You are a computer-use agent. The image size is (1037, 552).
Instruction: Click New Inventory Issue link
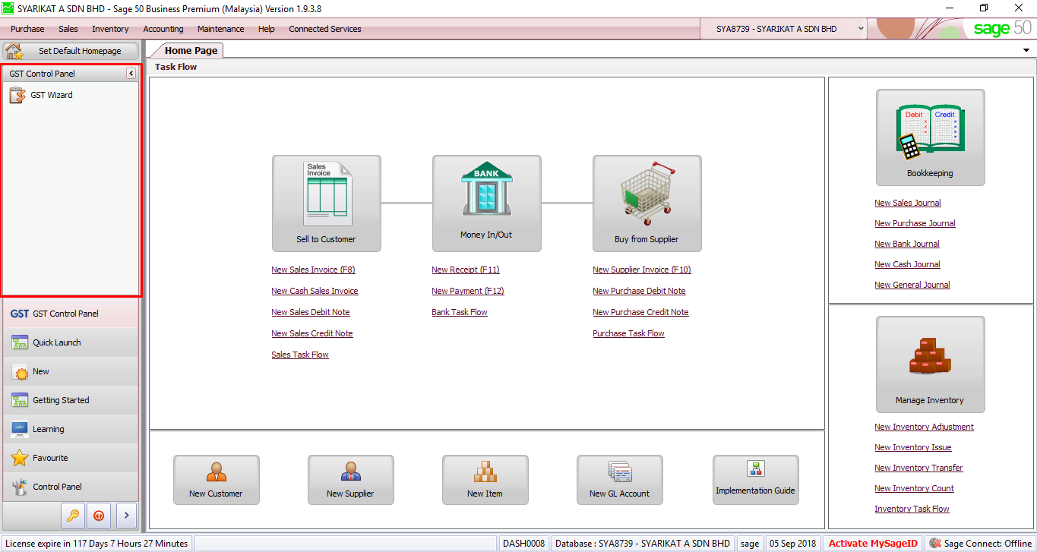point(913,447)
